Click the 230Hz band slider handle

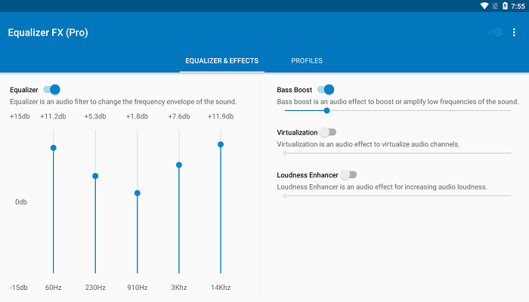click(95, 176)
